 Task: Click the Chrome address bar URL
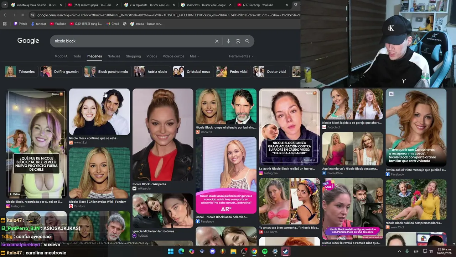tap(169, 15)
